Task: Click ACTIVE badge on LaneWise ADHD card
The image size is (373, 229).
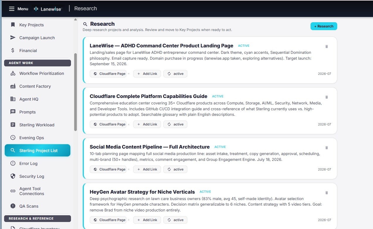Action: [x=244, y=46]
